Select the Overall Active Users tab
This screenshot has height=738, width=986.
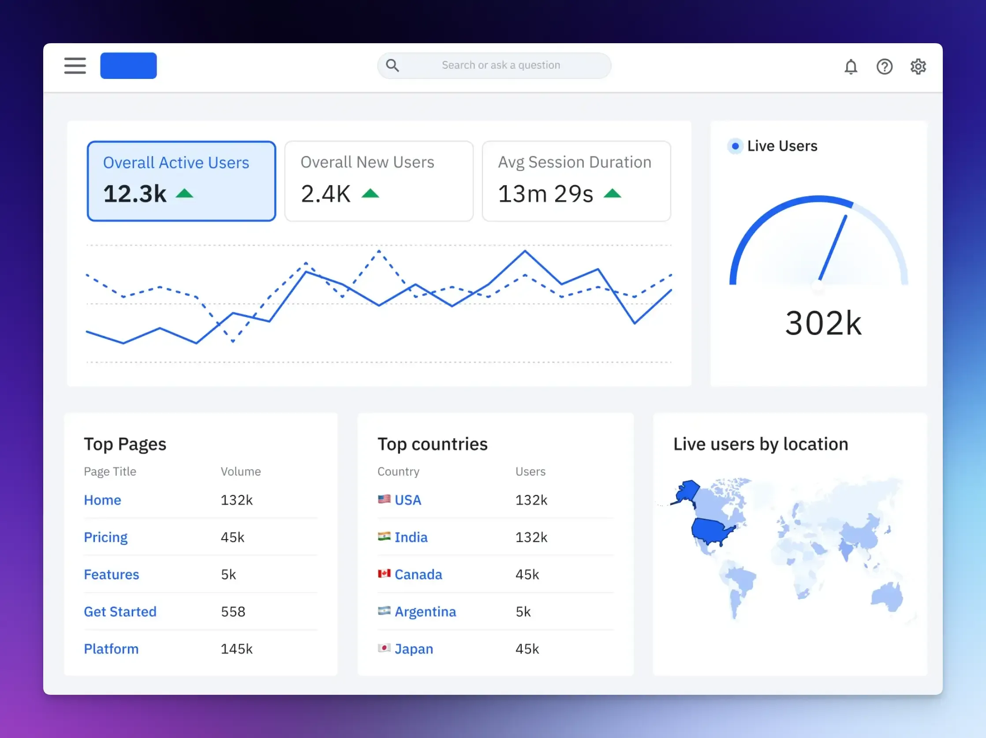(181, 181)
